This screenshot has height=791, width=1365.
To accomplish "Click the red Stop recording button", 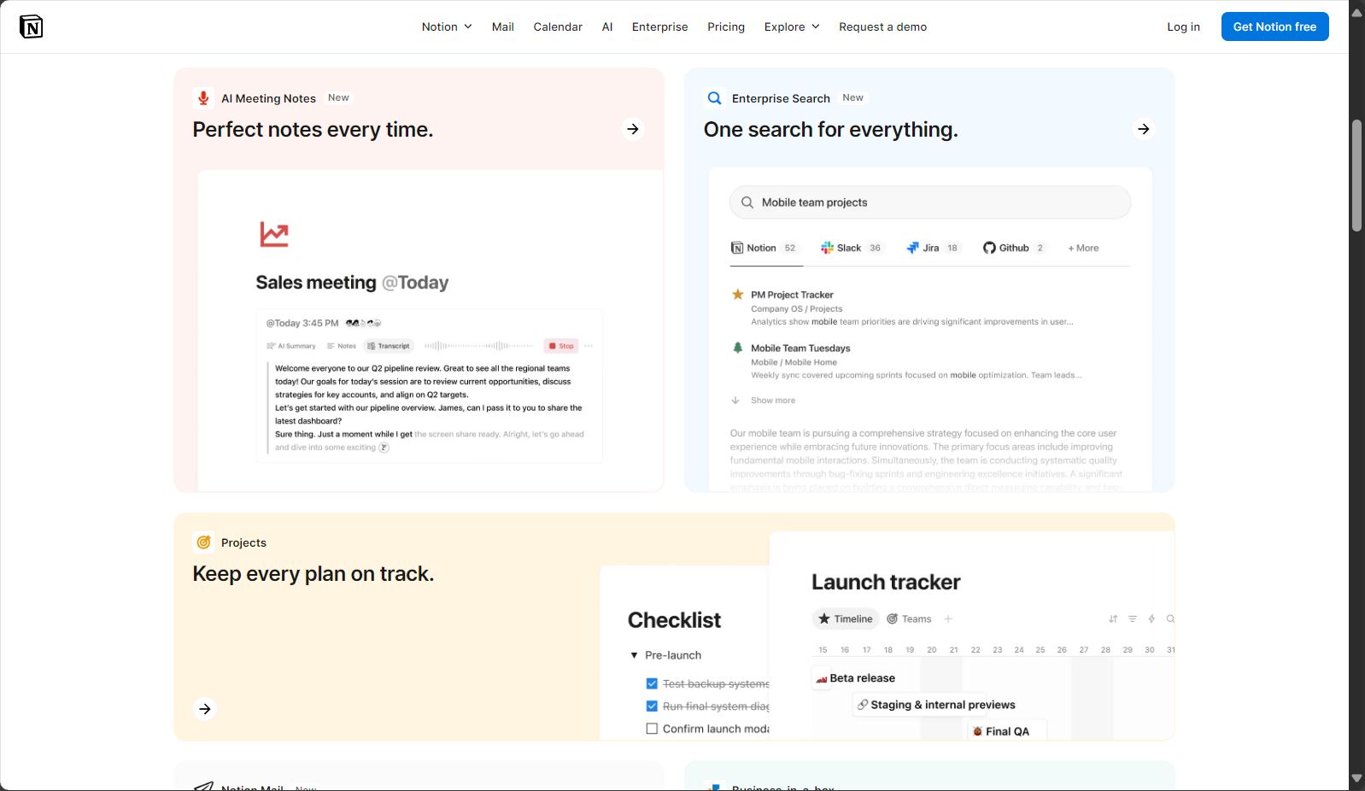I will click(x=561, y=346).
